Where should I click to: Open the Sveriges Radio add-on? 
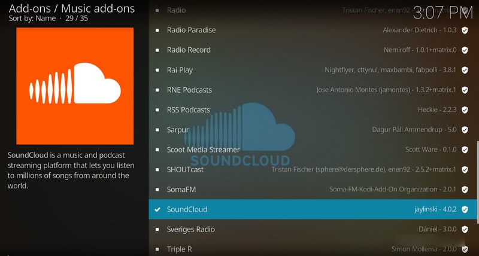(312, 229)
